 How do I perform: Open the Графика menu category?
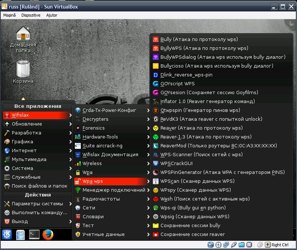tap(38, 142)
